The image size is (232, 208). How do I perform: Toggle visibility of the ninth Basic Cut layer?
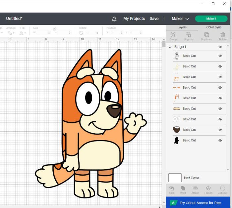pos(220,141)
